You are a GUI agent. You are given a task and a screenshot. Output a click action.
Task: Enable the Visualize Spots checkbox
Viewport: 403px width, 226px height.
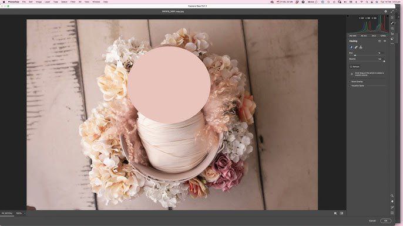click(350, 85)
